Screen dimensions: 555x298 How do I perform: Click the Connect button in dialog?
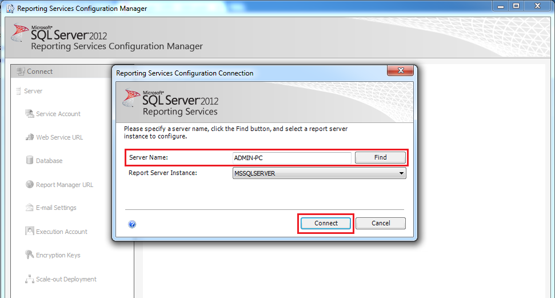point(326,223)
